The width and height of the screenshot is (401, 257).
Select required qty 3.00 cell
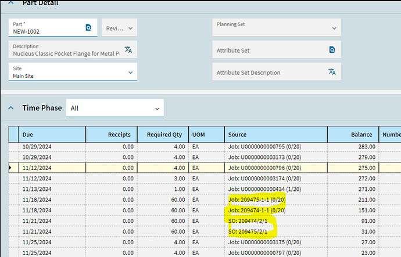[x=163, y=179]
